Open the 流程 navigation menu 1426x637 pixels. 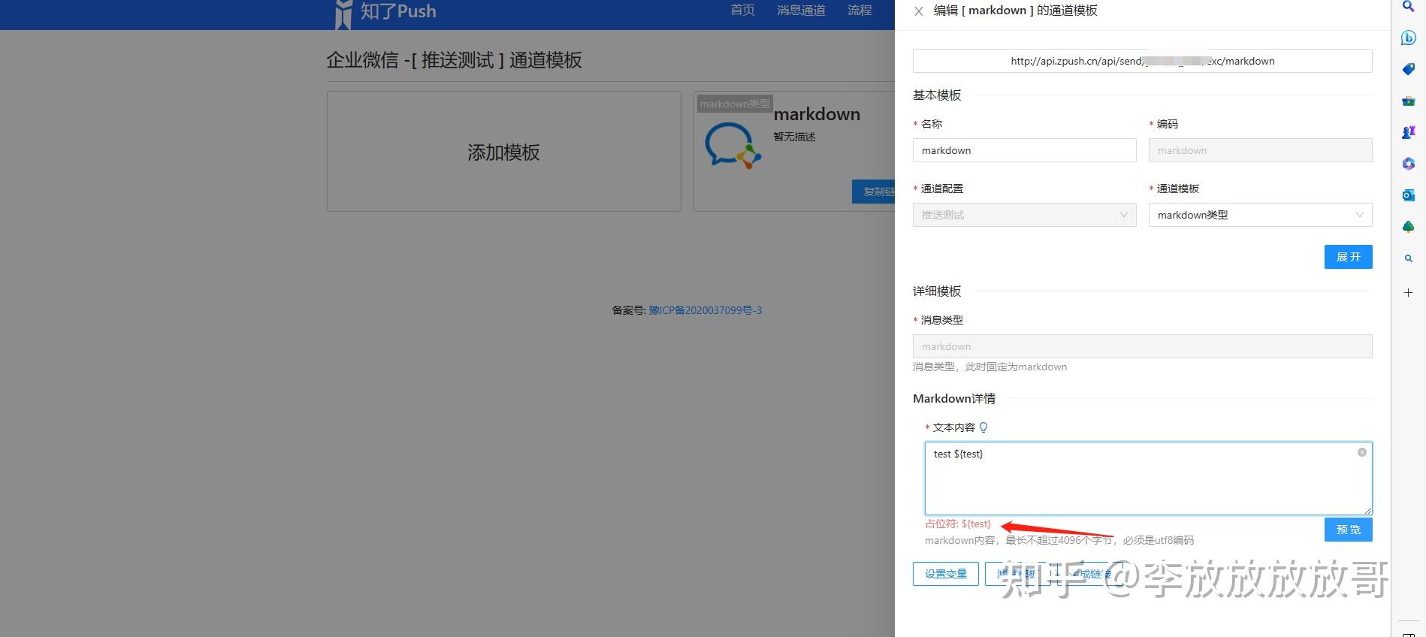pos(860,11)
